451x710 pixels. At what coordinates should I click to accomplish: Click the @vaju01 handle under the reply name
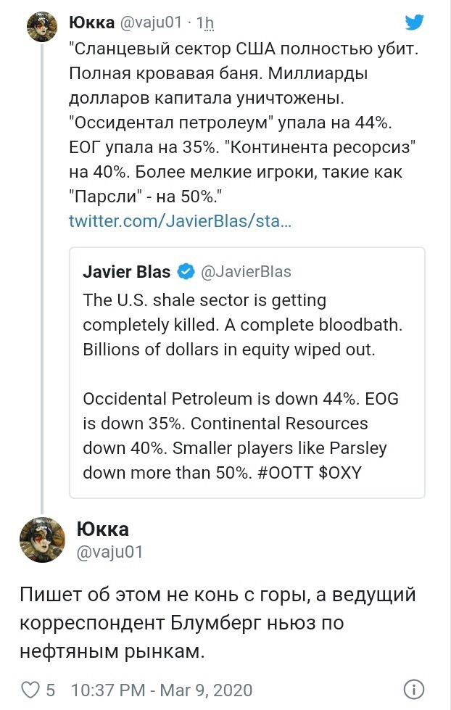coord(109,552)
